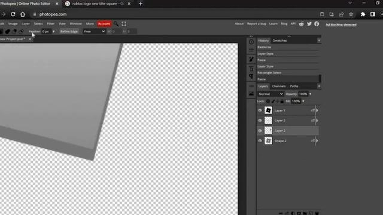
Task: Switch to the Paths tab
Action: pos(294,86)
